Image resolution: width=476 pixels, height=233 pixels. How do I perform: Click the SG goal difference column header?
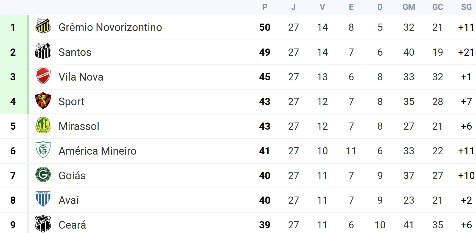(x=466, y=7)
